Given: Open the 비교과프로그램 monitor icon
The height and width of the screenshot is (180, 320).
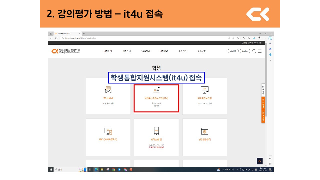Looking at the screenshot, I should coord(204,89).
